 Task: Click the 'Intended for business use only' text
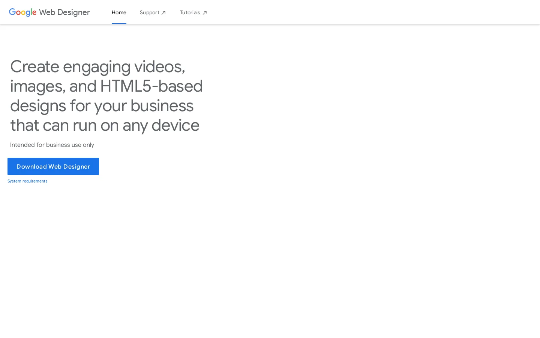[52, 145]
